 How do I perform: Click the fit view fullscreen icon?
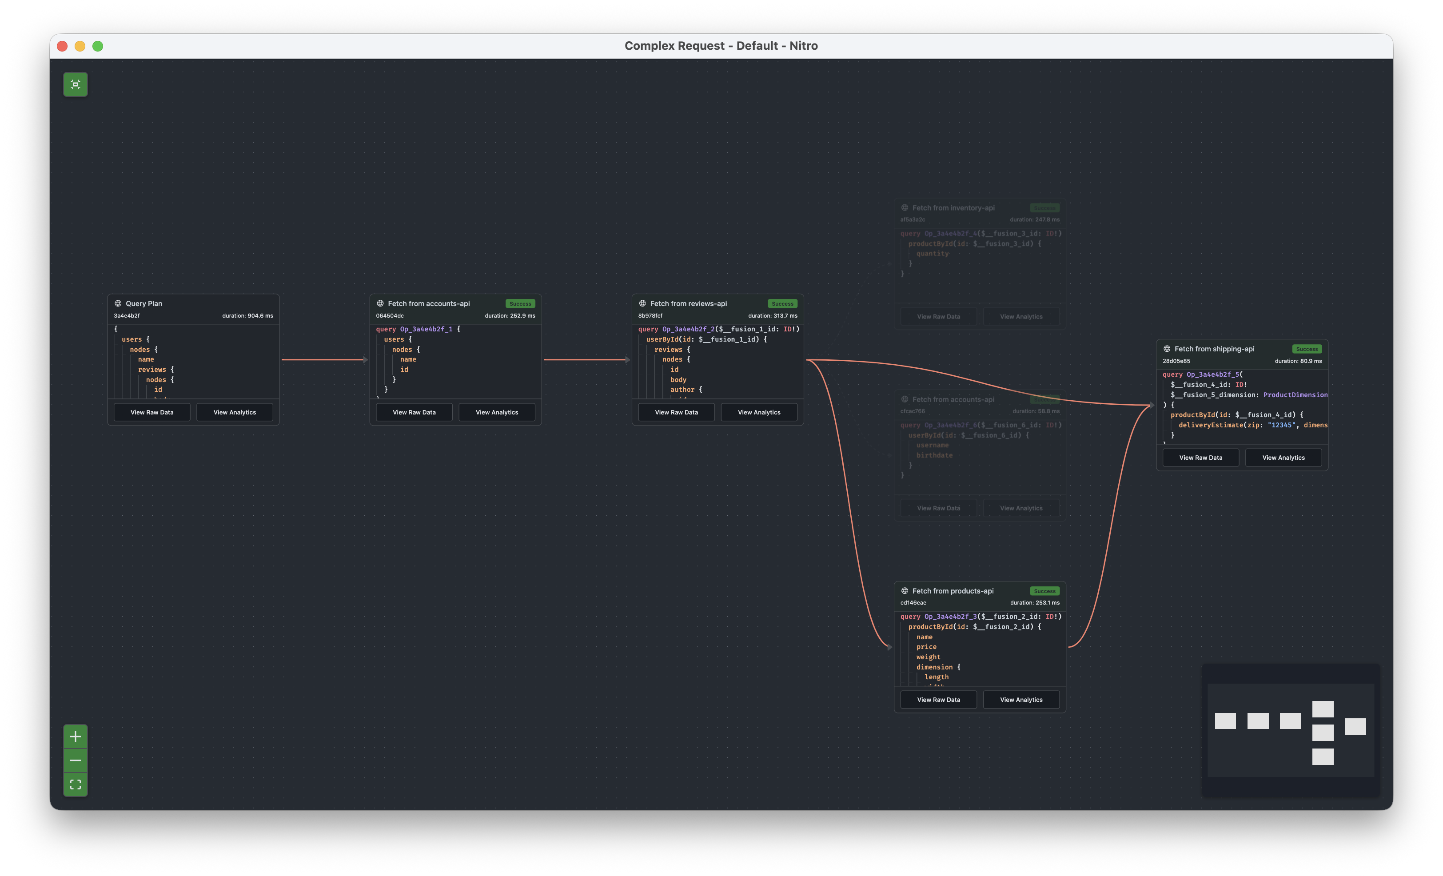[x=76, y=784]
